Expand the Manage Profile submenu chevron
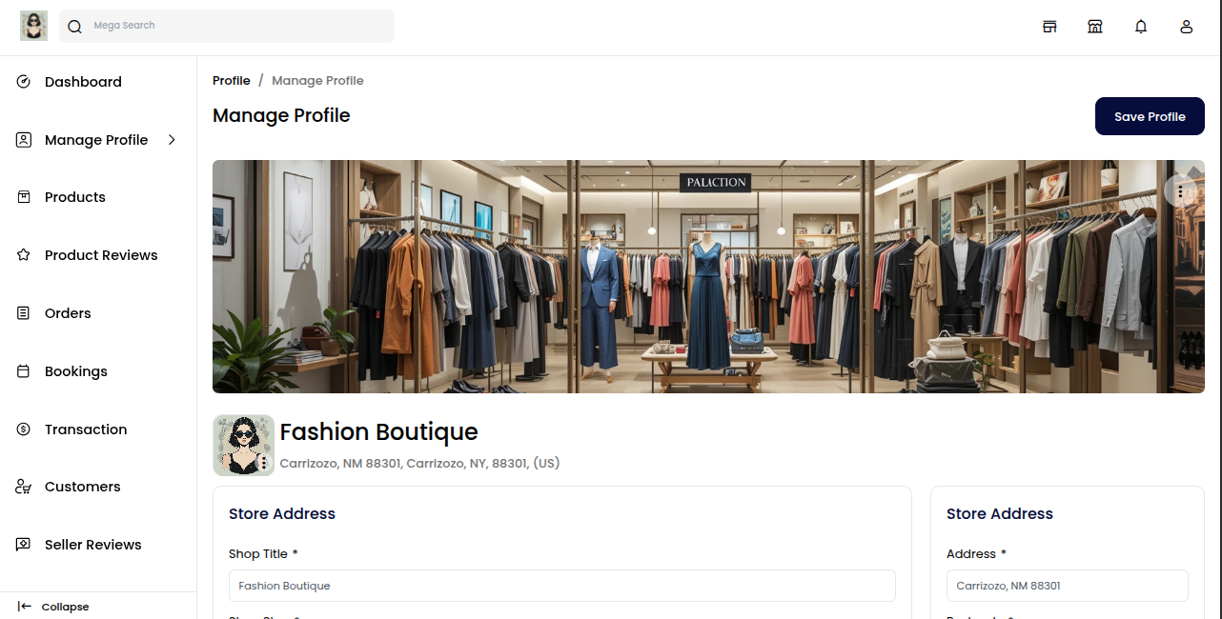 click(x=172, y=140)
